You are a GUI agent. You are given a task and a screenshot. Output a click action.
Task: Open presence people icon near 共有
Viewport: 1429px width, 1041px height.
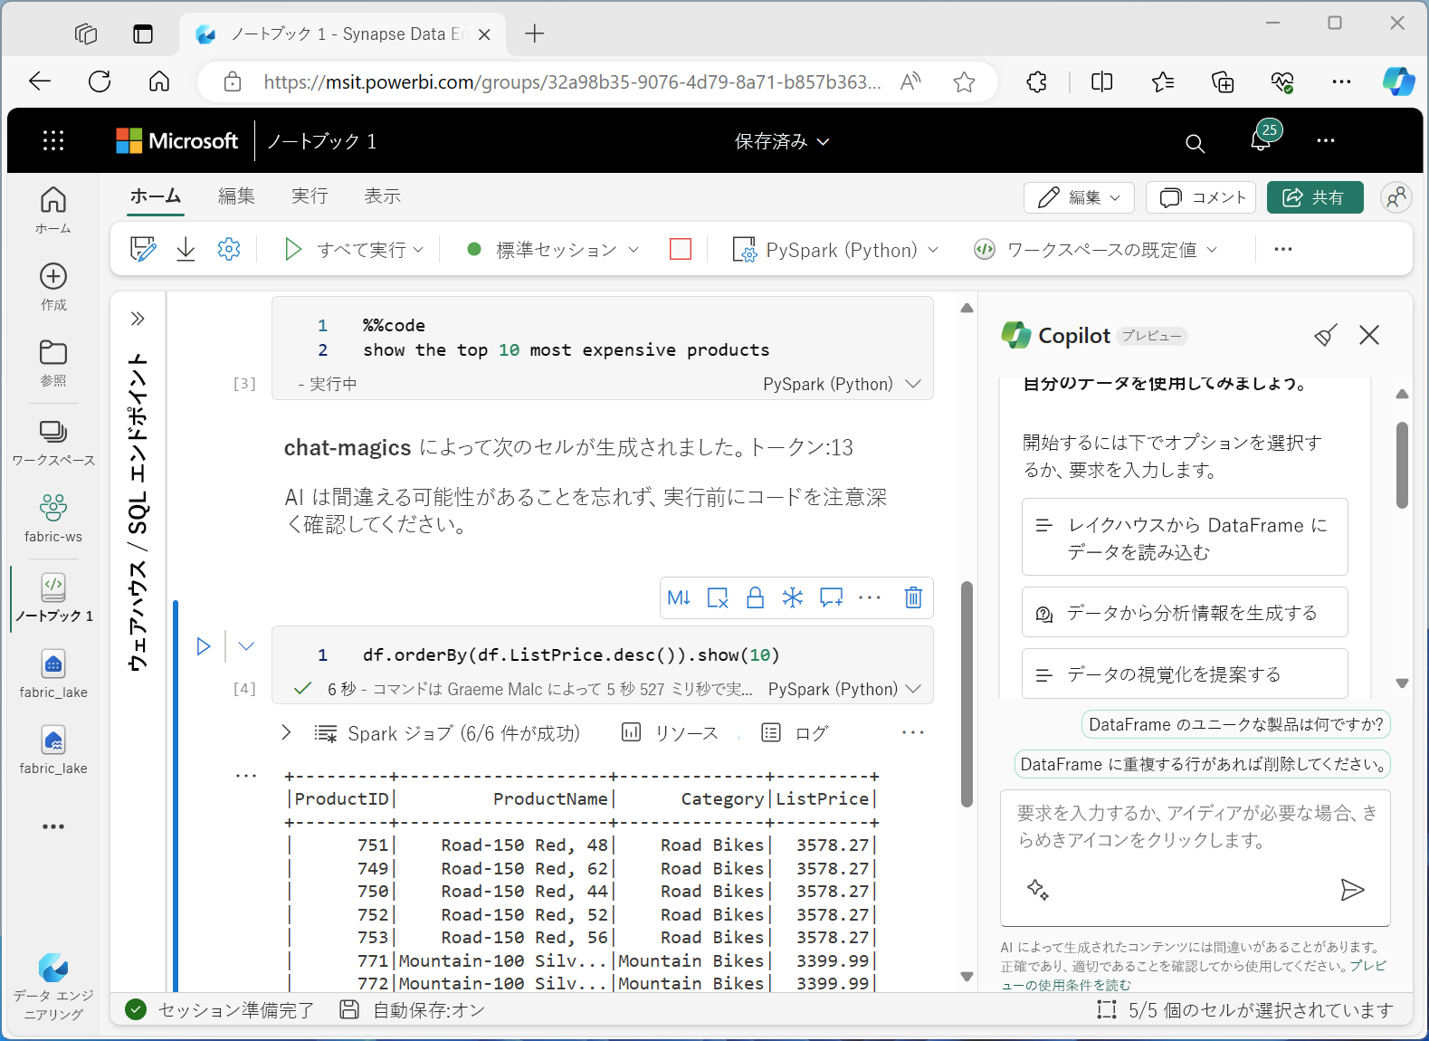point(1396,197)
